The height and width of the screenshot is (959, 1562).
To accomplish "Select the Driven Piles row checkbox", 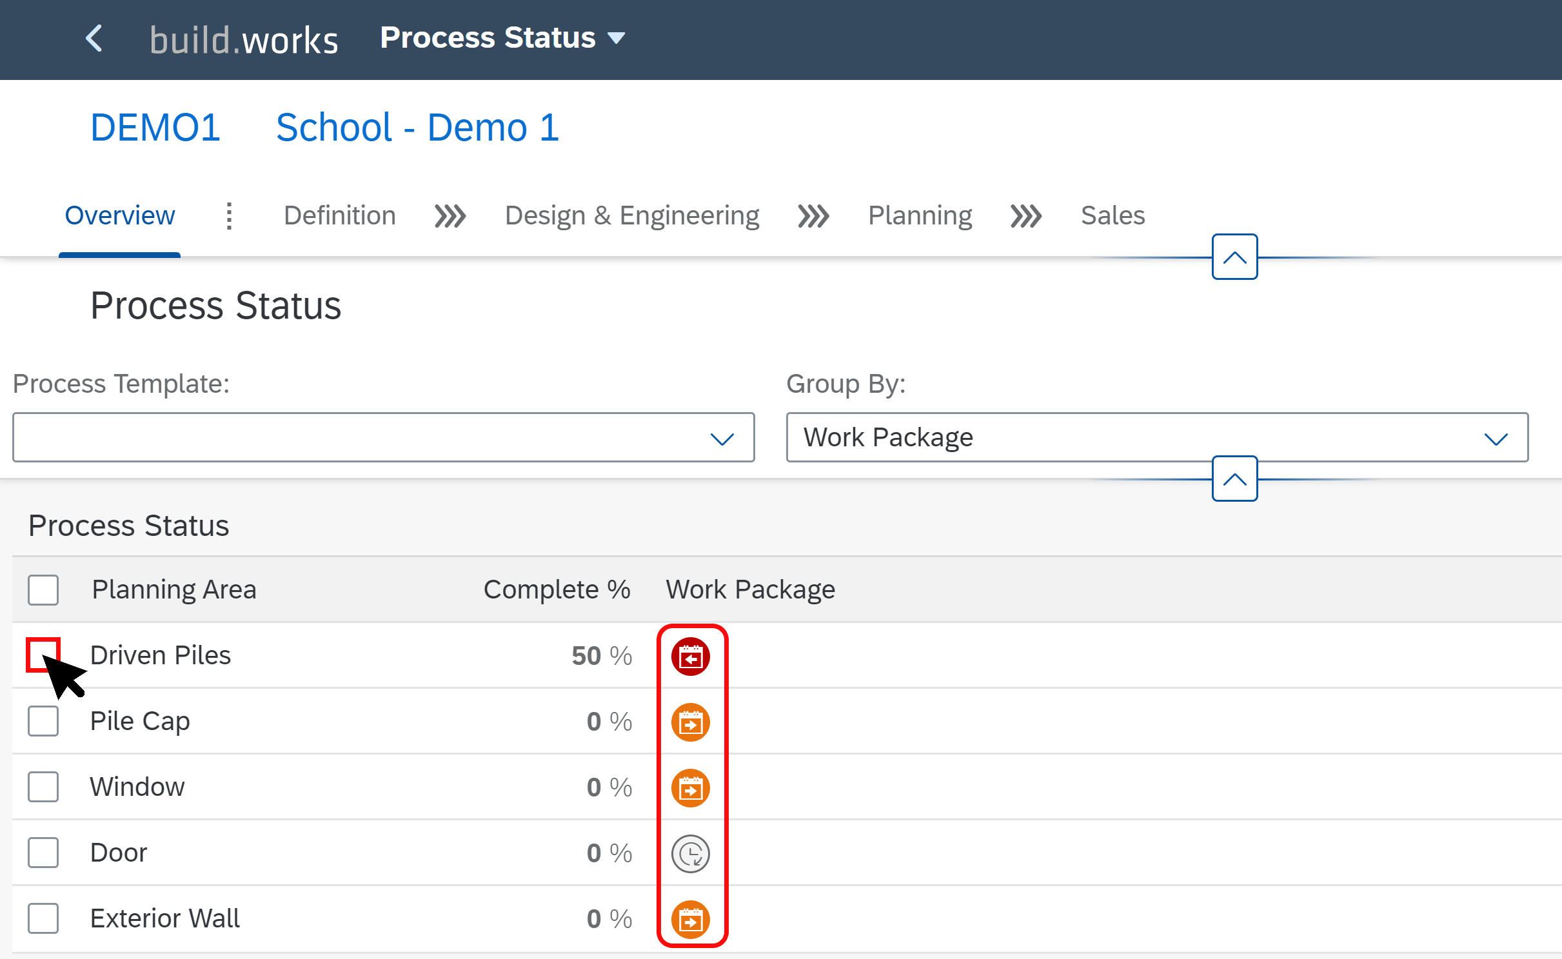I will 43,655.
